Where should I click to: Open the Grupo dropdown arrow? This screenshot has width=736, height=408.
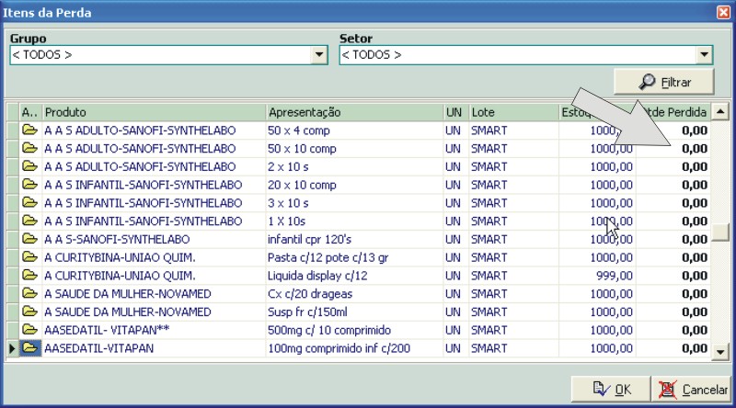coord(319,55)
